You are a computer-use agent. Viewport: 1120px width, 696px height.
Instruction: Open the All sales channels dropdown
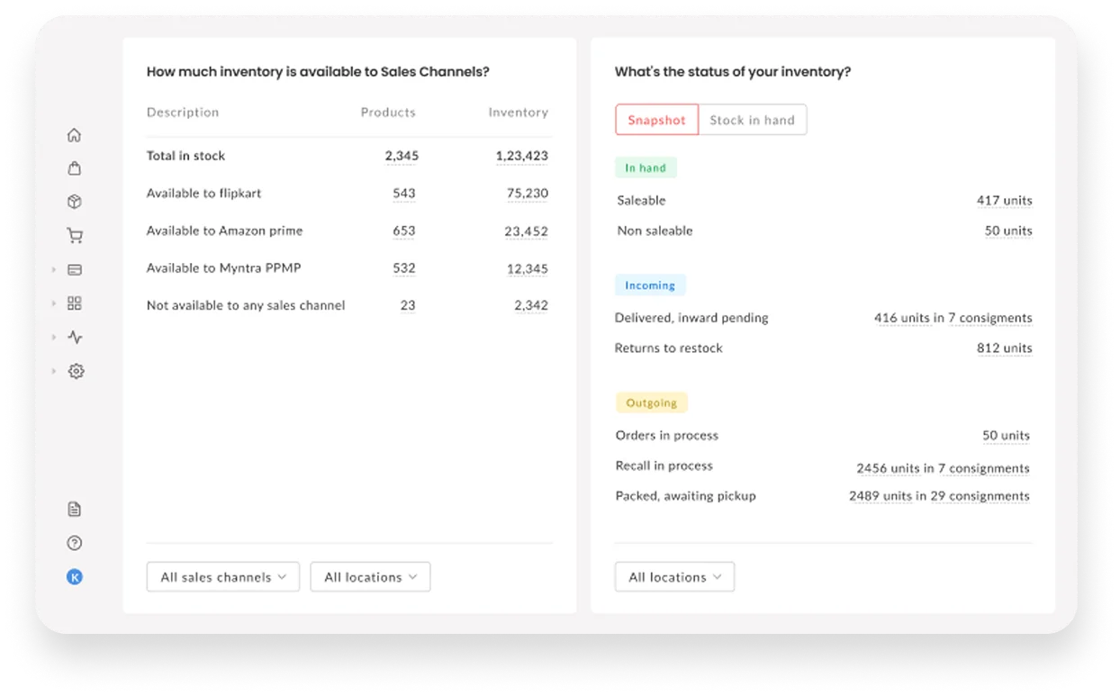[223, 577]
